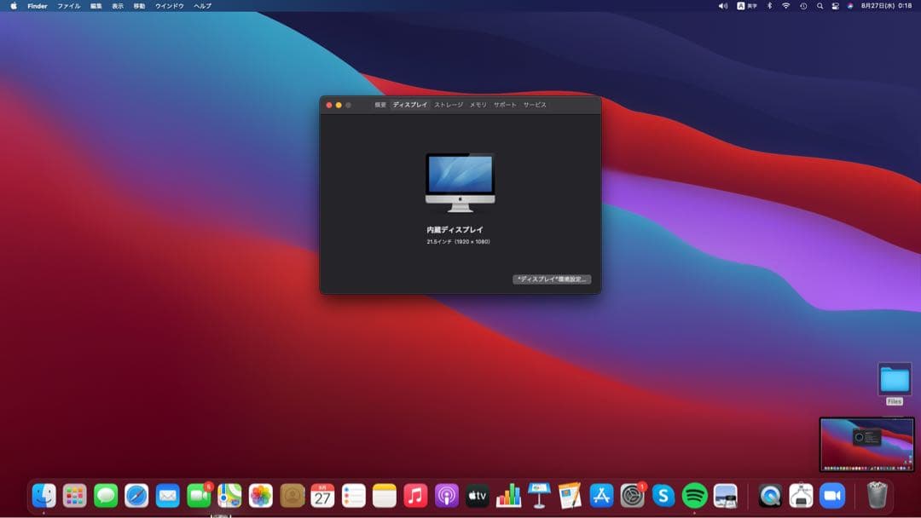
Task: Open Spotlight search in the menu bar
Action: click(x=820, y=6)
